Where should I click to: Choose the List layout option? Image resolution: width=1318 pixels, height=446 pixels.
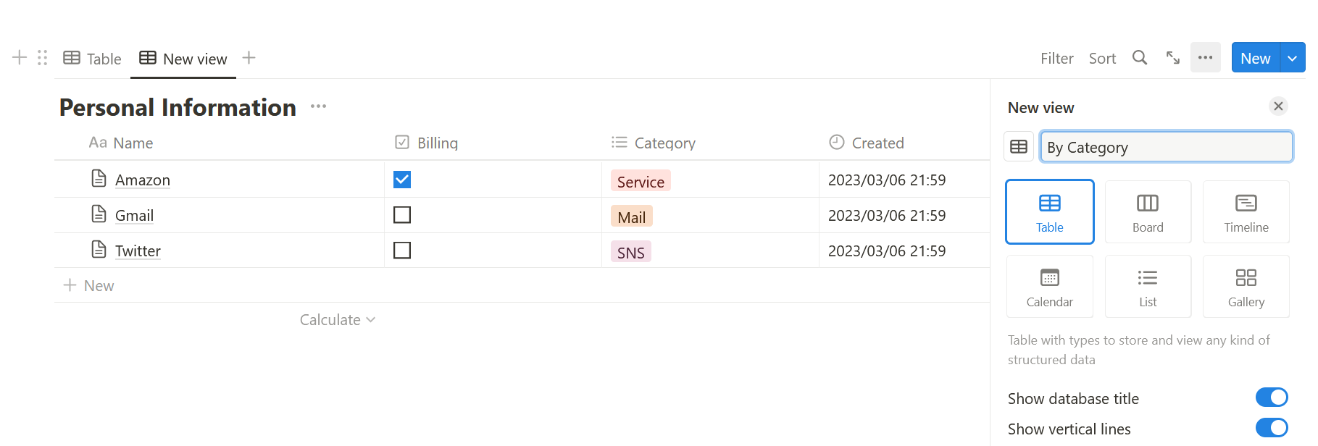click(x=1148, y=286)
